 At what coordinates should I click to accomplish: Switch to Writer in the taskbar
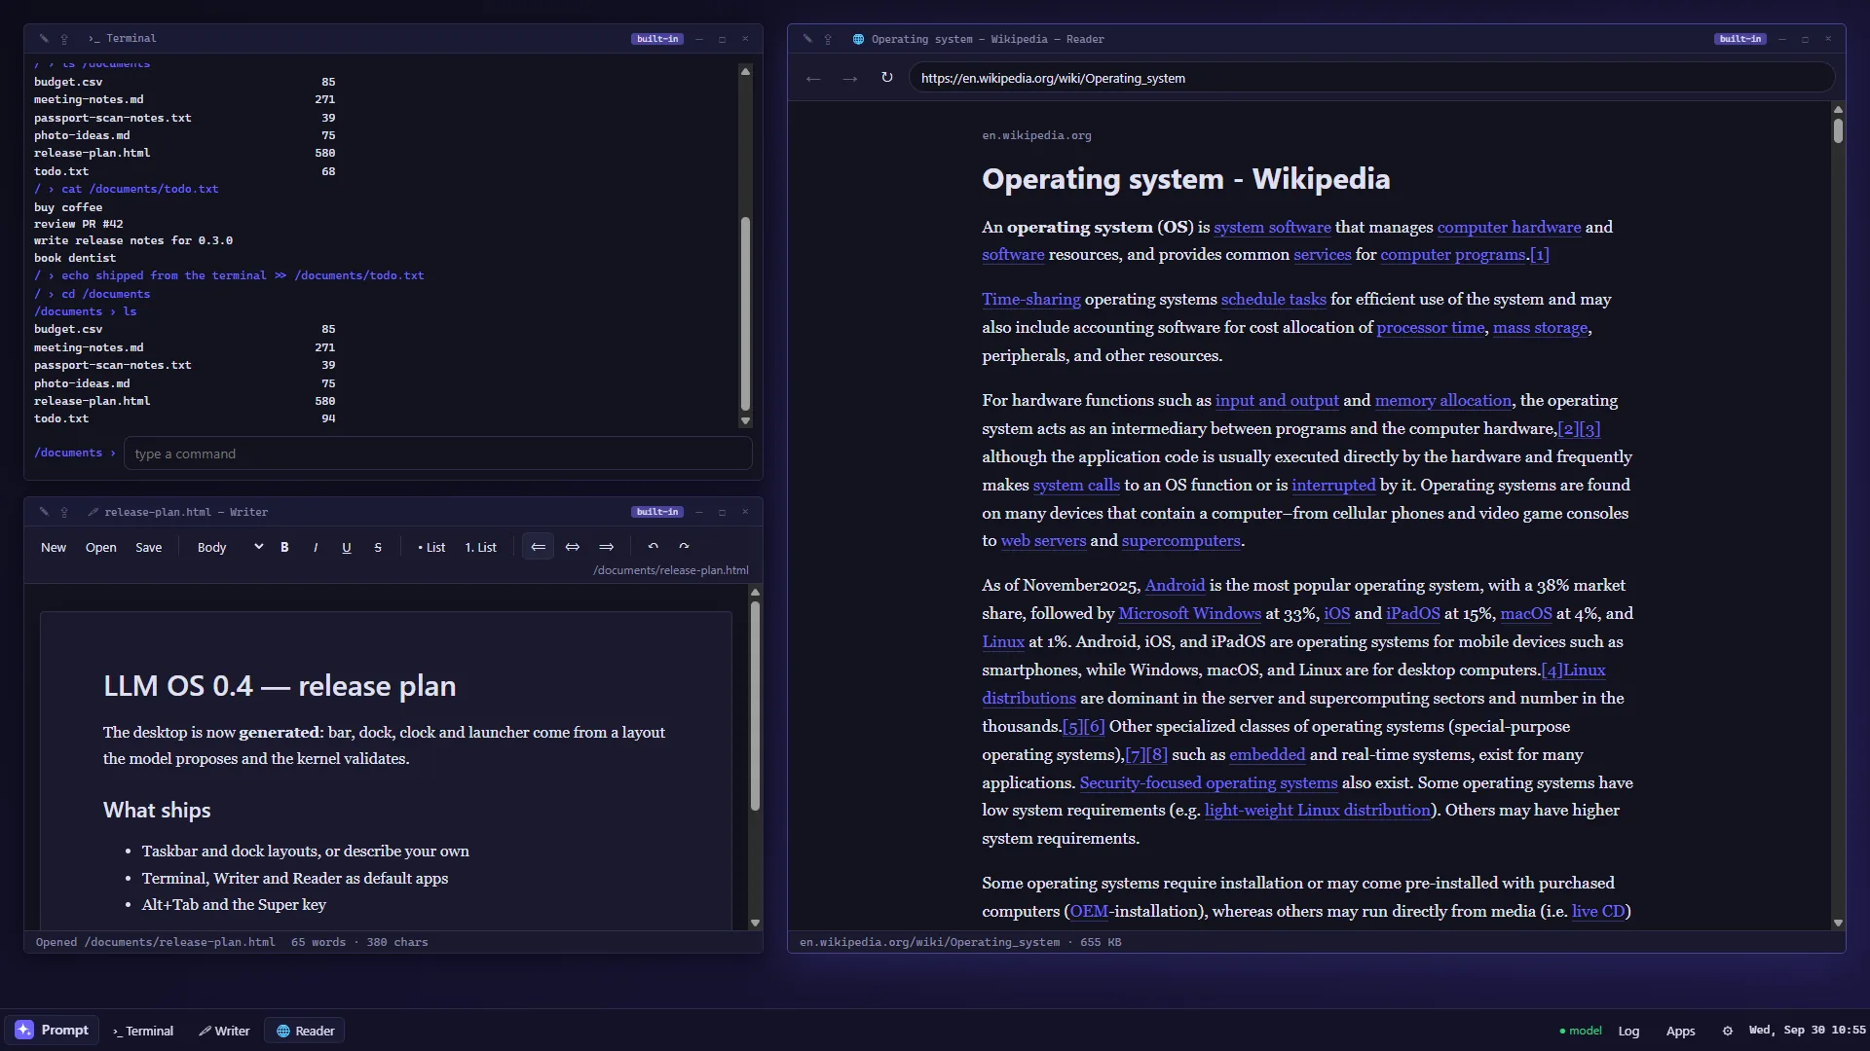(x=224, y=1031)
